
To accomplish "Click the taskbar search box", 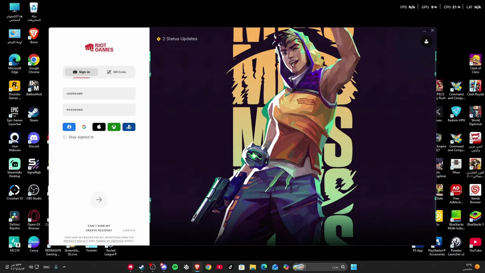I will pos(320,267).
